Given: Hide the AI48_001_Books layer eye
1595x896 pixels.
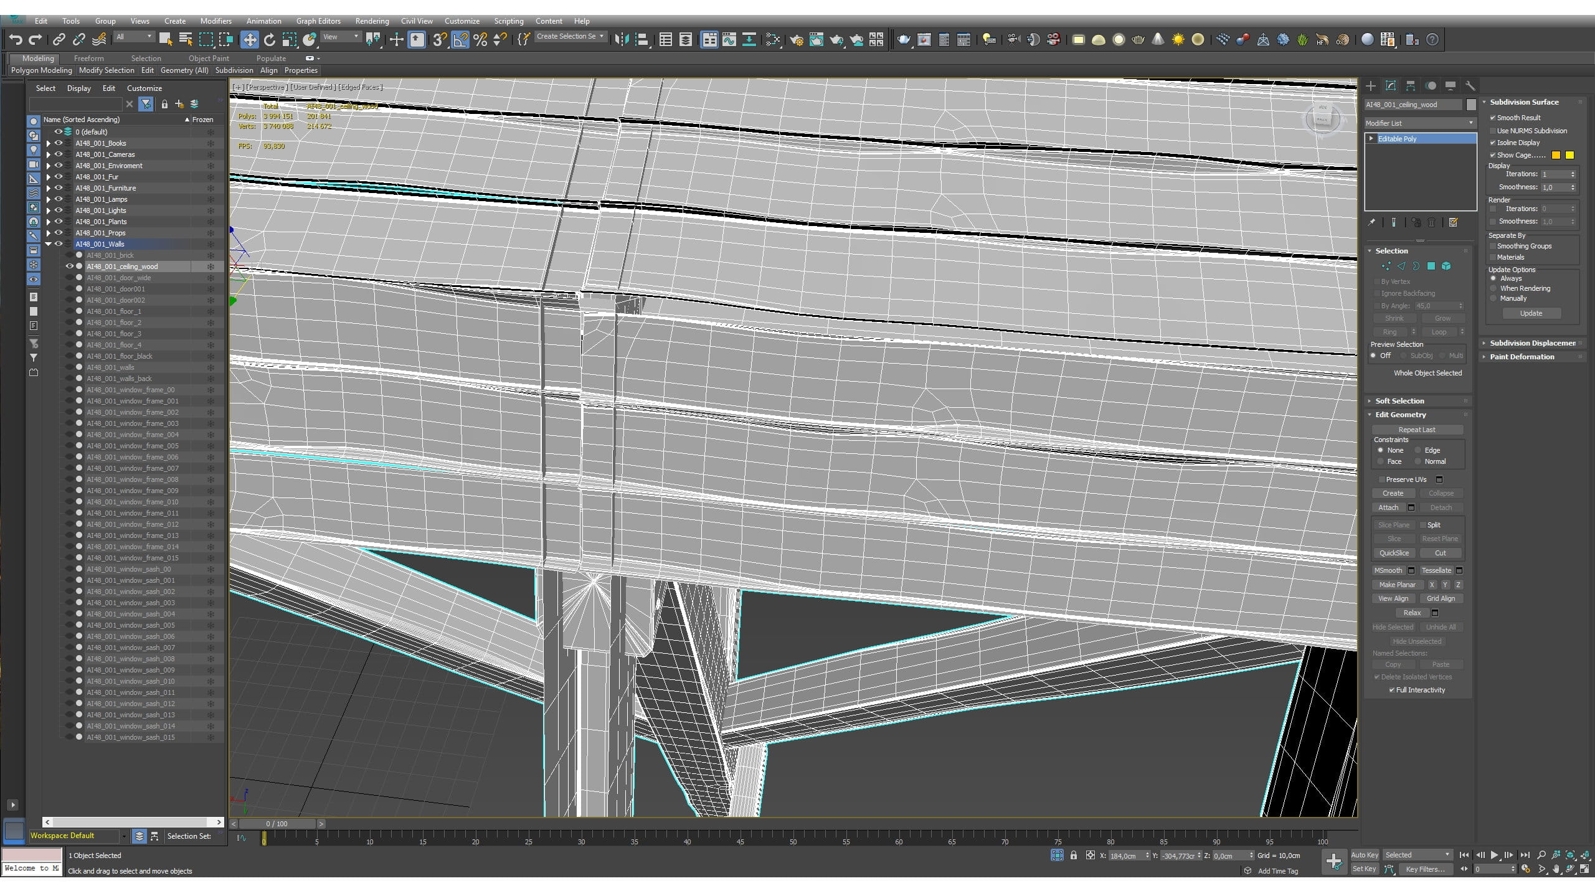Looking at the screenshot, I should (59, 143).
